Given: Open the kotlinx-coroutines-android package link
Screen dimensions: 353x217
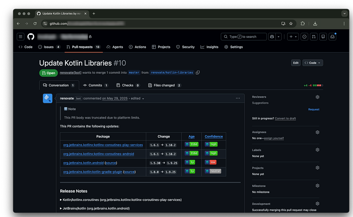Looking at the screenshot, I should point(99,154).
